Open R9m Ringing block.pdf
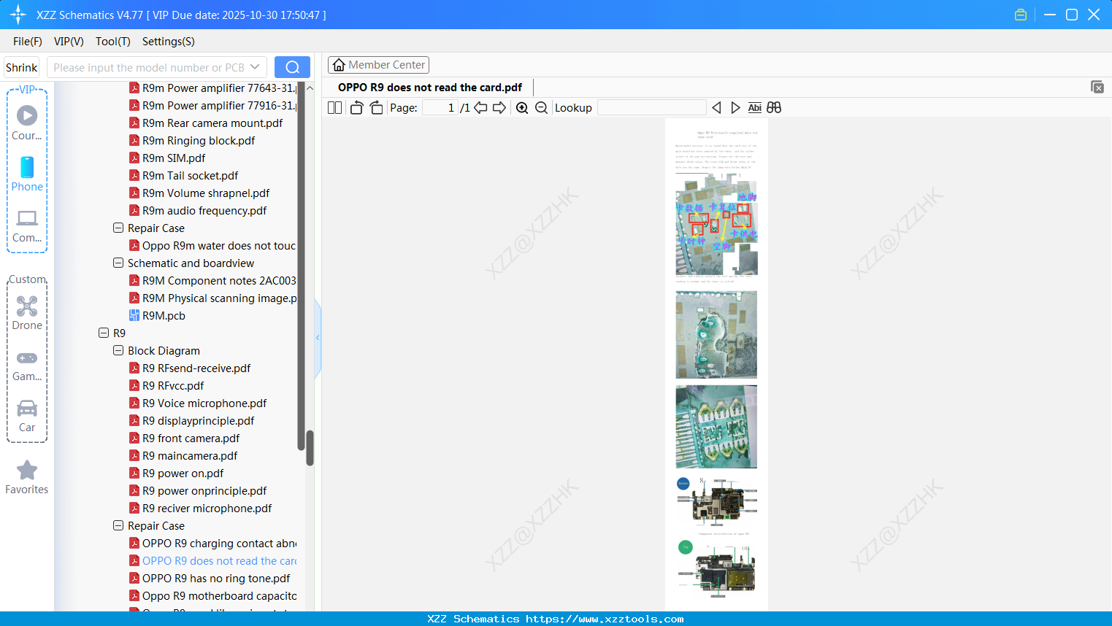This screenshot has height=626, width=1112. (192, 141)
